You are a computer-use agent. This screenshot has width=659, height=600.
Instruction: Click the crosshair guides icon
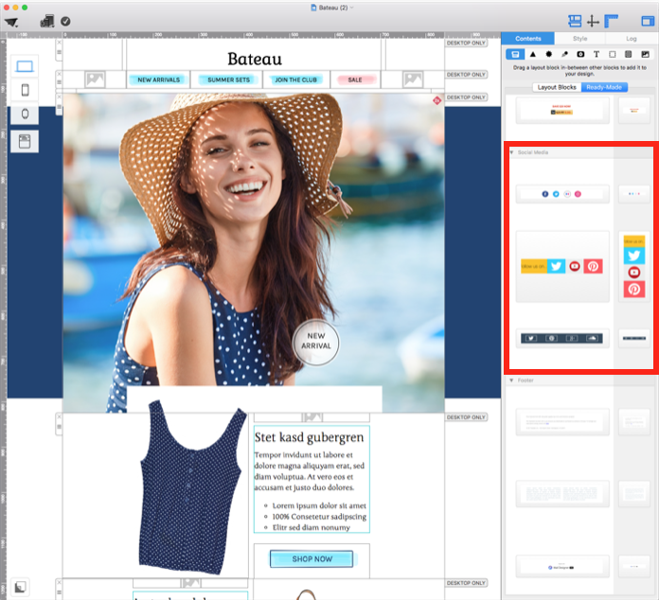coord(593,21)
